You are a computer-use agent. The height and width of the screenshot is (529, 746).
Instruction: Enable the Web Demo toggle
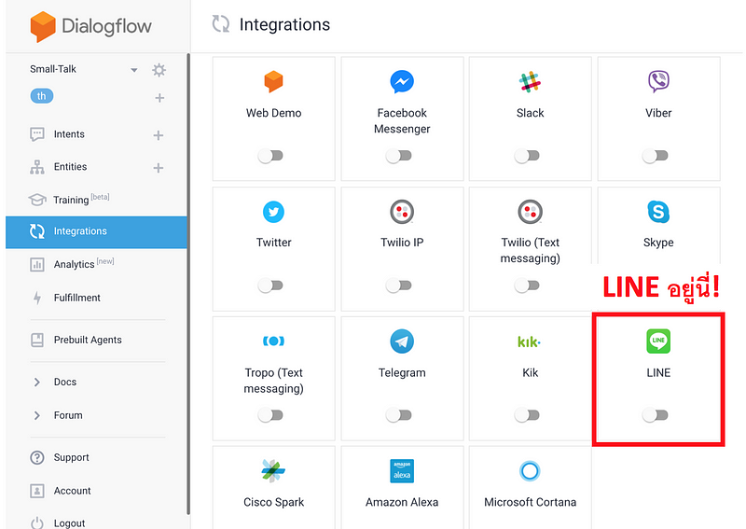click(270, 156)
